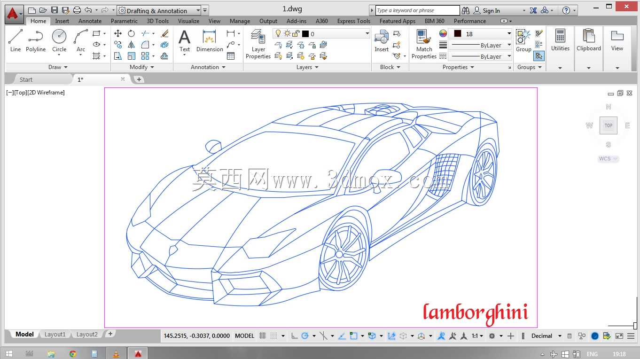The image size is (640, 359).
Task: Click the Group tool icon
Action: click(523, 41)
